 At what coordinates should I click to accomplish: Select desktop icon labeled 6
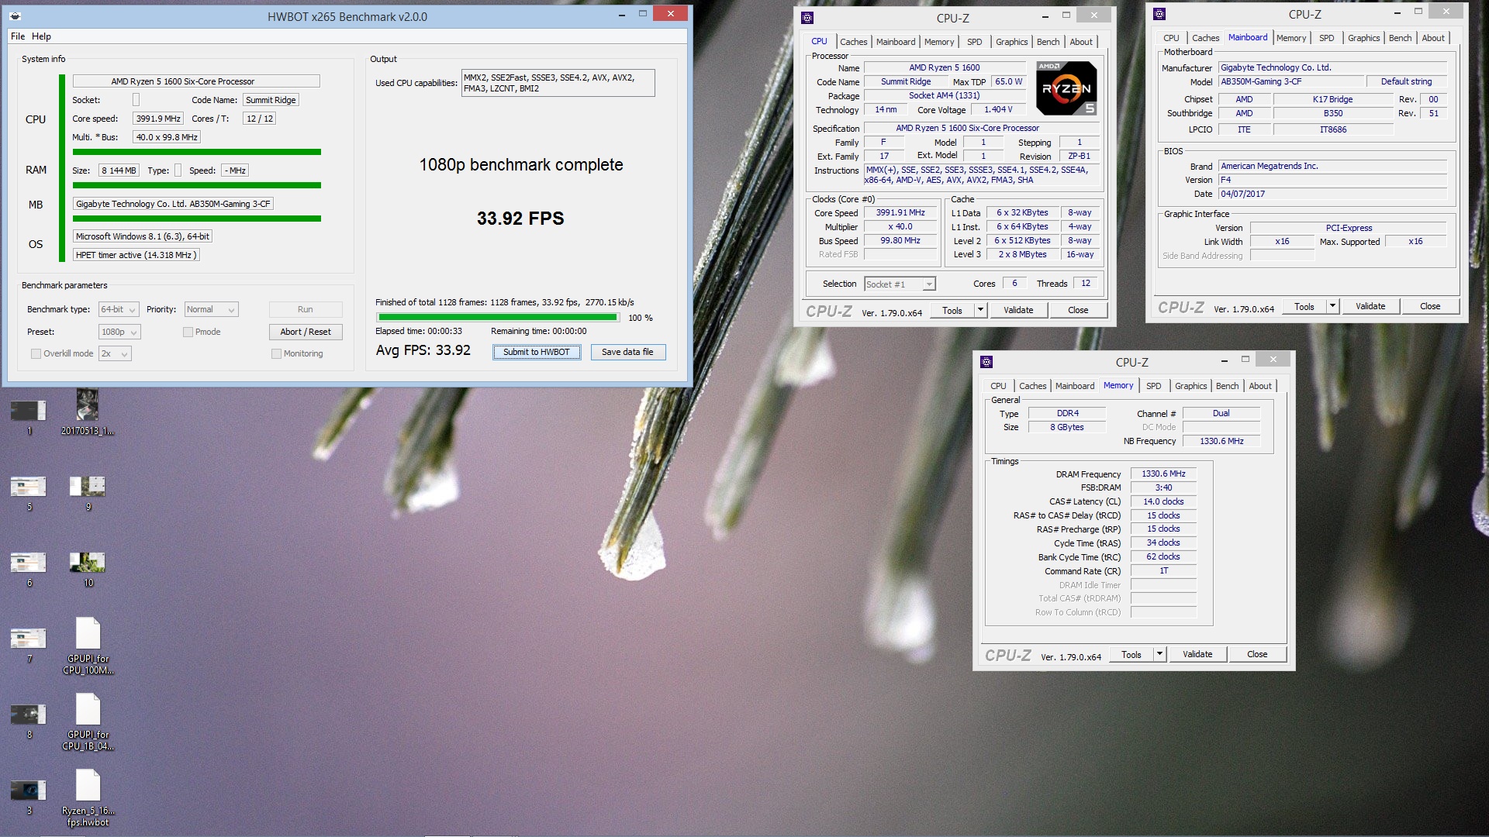pyautogui.click(x=29, y=569)
